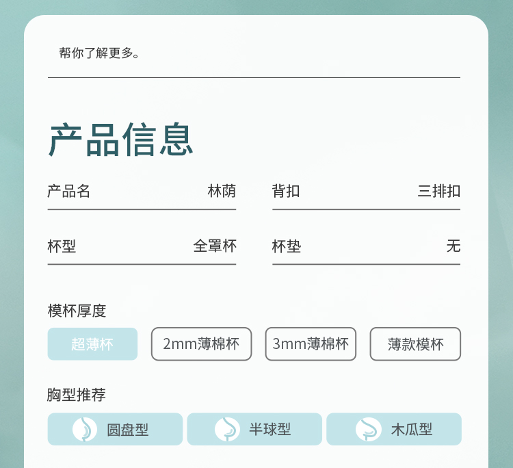Click the 三排扣 back clasp value
The height and width of the screenshot is (468, 513).
(x=438, y=191)
